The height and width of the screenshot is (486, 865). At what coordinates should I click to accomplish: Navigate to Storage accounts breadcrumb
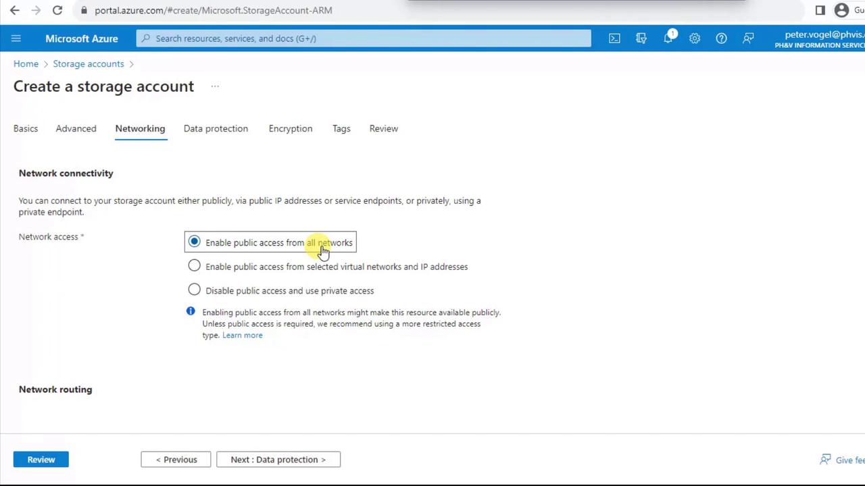[x=89, y=63]
